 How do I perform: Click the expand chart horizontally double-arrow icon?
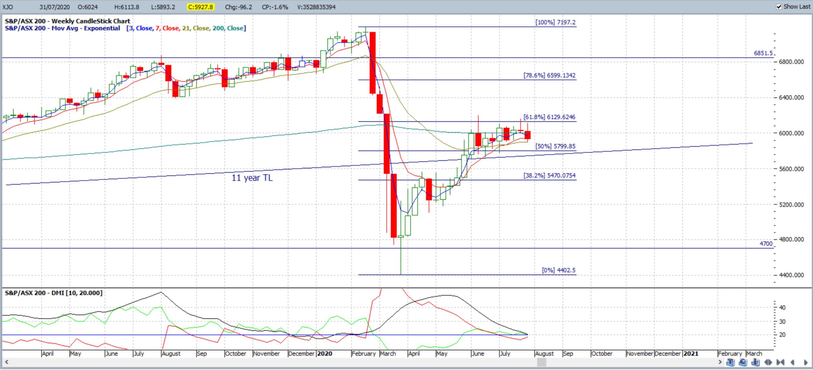tap(768, 362)
